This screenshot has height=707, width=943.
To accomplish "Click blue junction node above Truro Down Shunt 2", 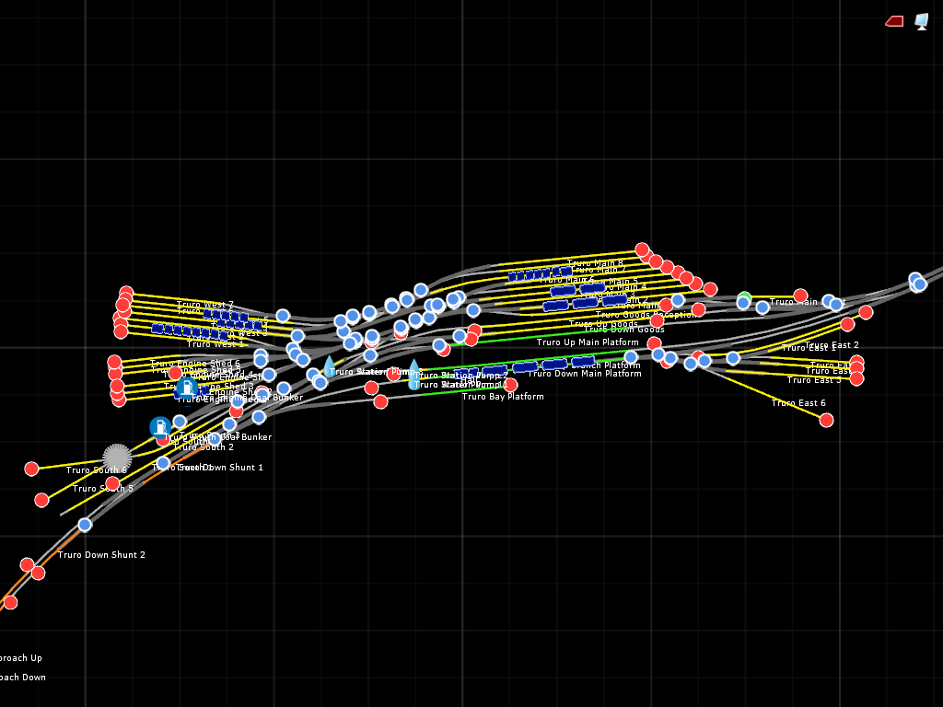I will point(85,525).
